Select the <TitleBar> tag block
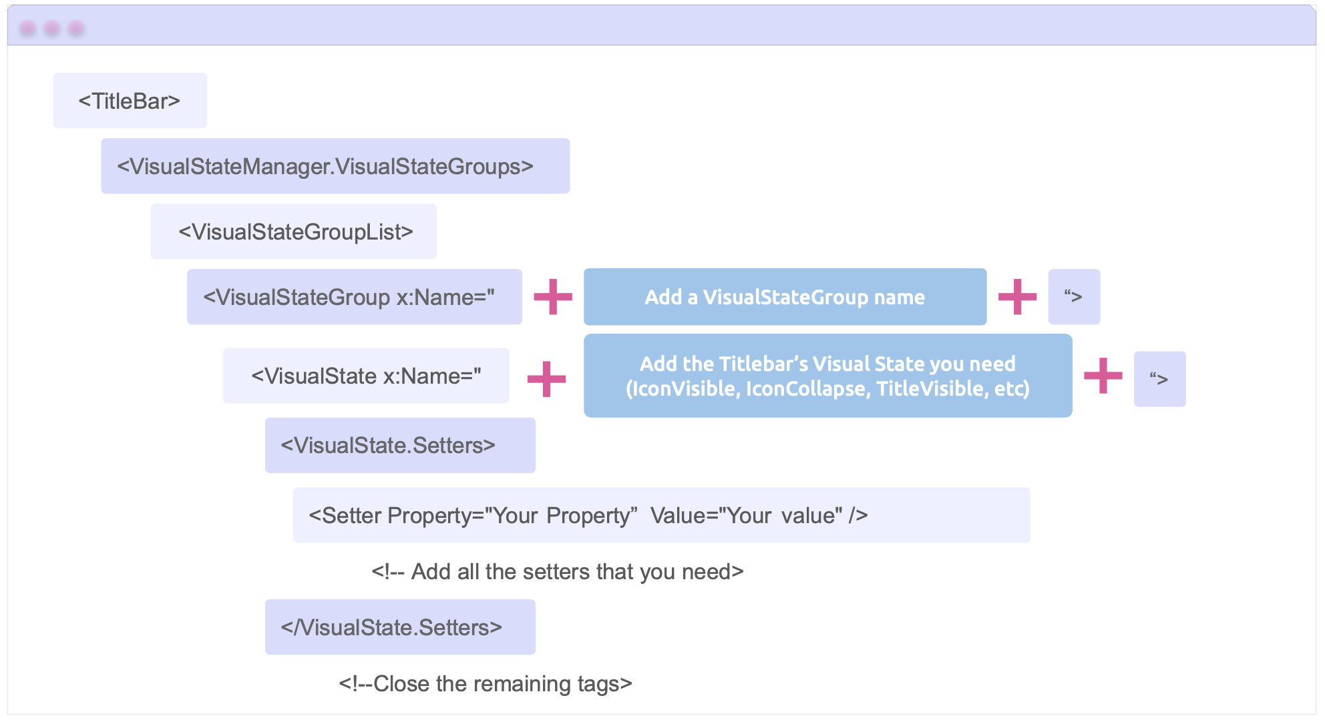This screenshot has height=722, width=1325. 130,101
